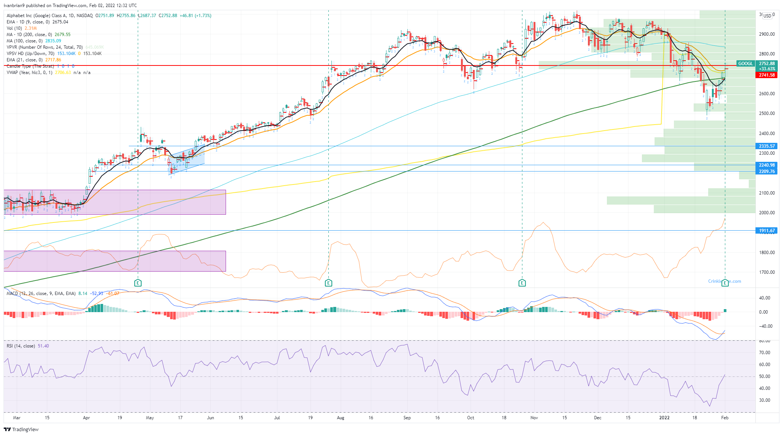Click the Oct label on the time axis
The width and height of the screenshot is (783, 436).
(x=471, y=418)
